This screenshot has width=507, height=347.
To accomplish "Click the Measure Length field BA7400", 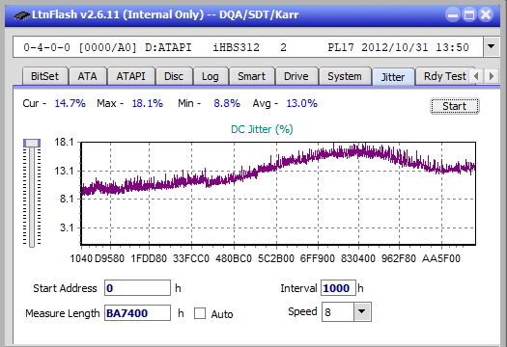I will click(137, 313).
